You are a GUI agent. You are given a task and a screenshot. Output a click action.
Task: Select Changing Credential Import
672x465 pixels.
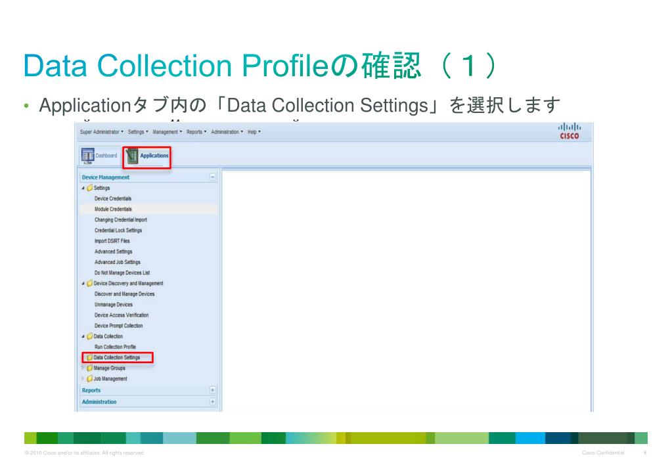point(120,220)
